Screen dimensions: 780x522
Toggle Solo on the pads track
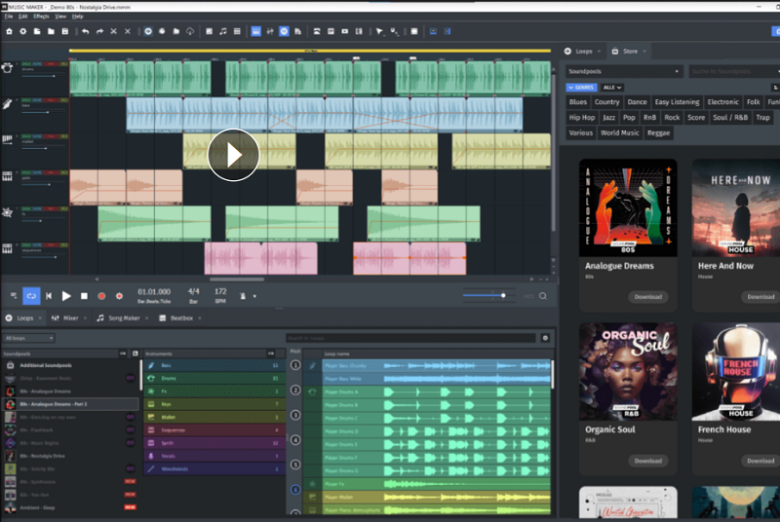[x=25, y=172]
